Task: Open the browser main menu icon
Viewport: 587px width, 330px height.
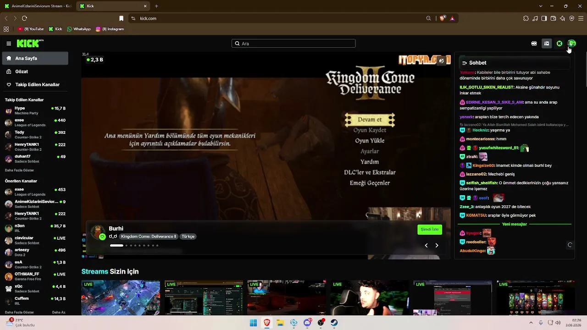Action: coord(581,18)
